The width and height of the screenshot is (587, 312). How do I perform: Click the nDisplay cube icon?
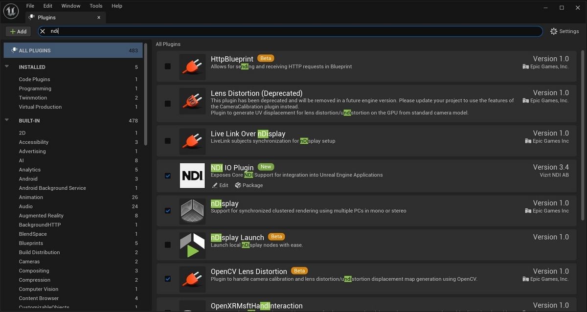point(192,211)
